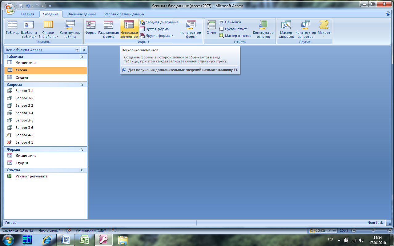Open Конструктор форм
394x246 pixels.
pos(191,29)
